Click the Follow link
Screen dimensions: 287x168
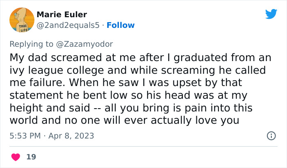point(121,25)
